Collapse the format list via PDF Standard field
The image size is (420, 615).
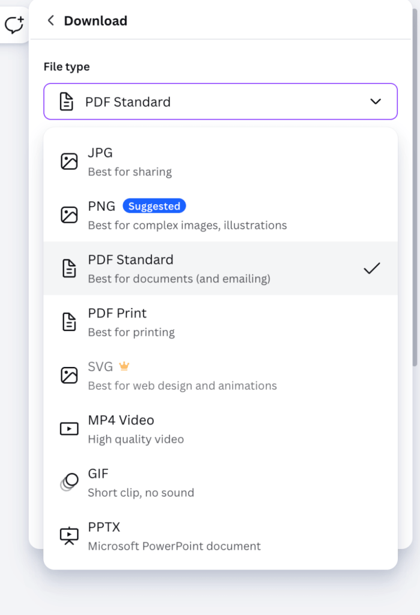(x=220, y=101)
